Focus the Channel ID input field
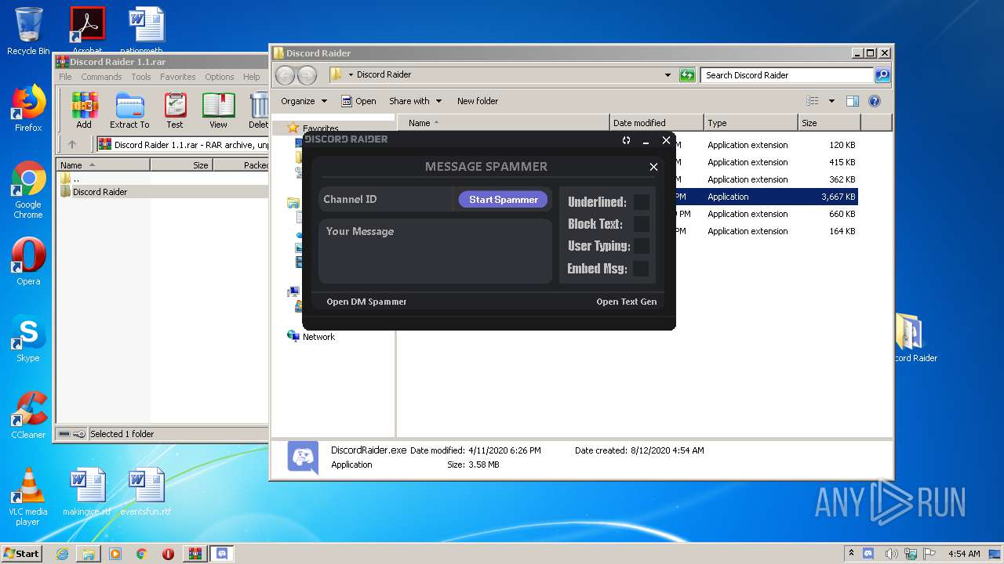The width and height of the screenshot is (1004, 564). click(x=386, y=199)
